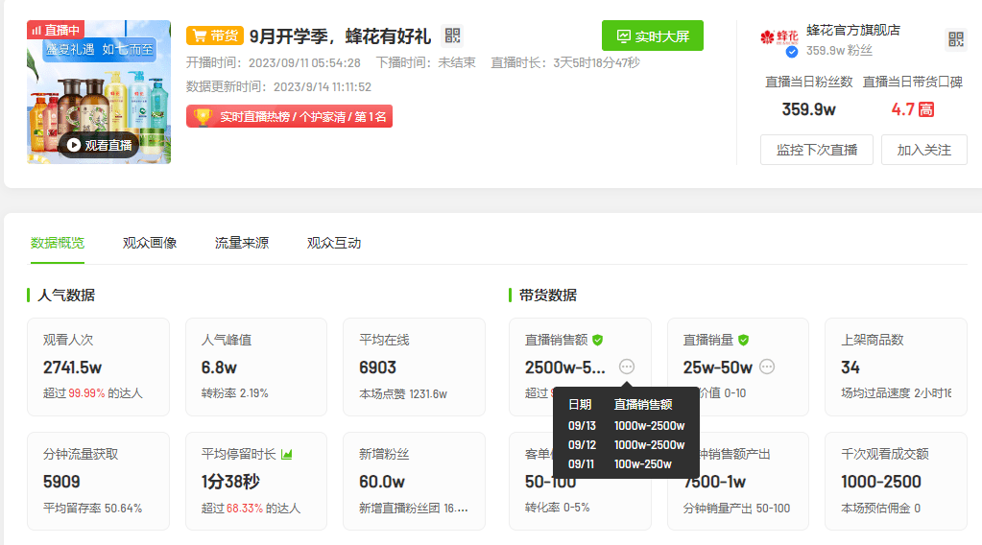The height and width of the screenshot is (545, 982).
Task: Expand the 直播销量 details ellipsis icon
Action: tap(767, 367)
